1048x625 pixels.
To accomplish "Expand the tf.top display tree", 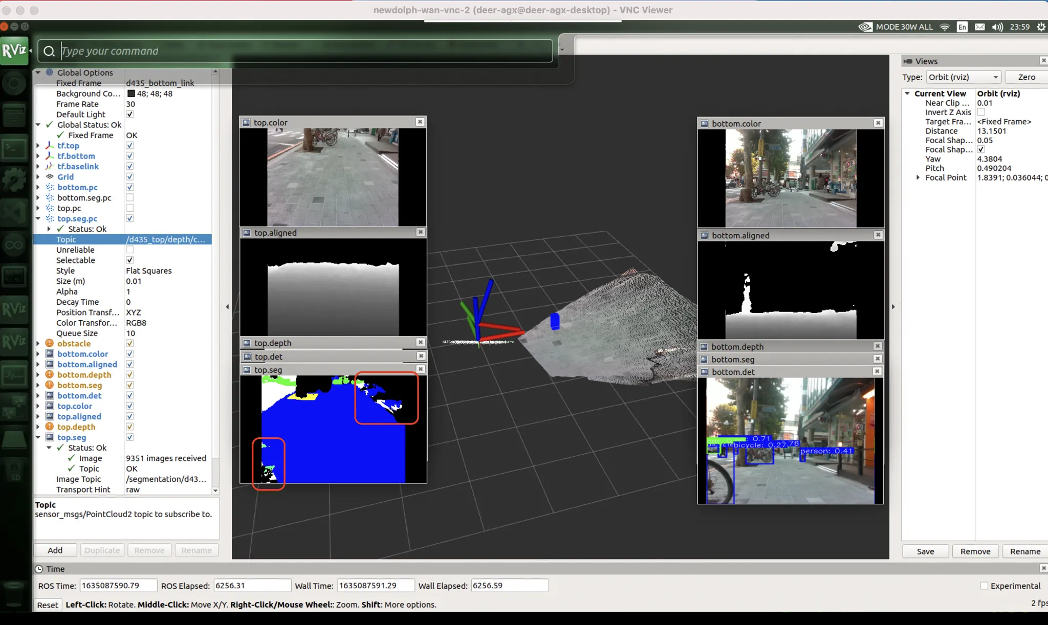I will (x=38, y=146).
